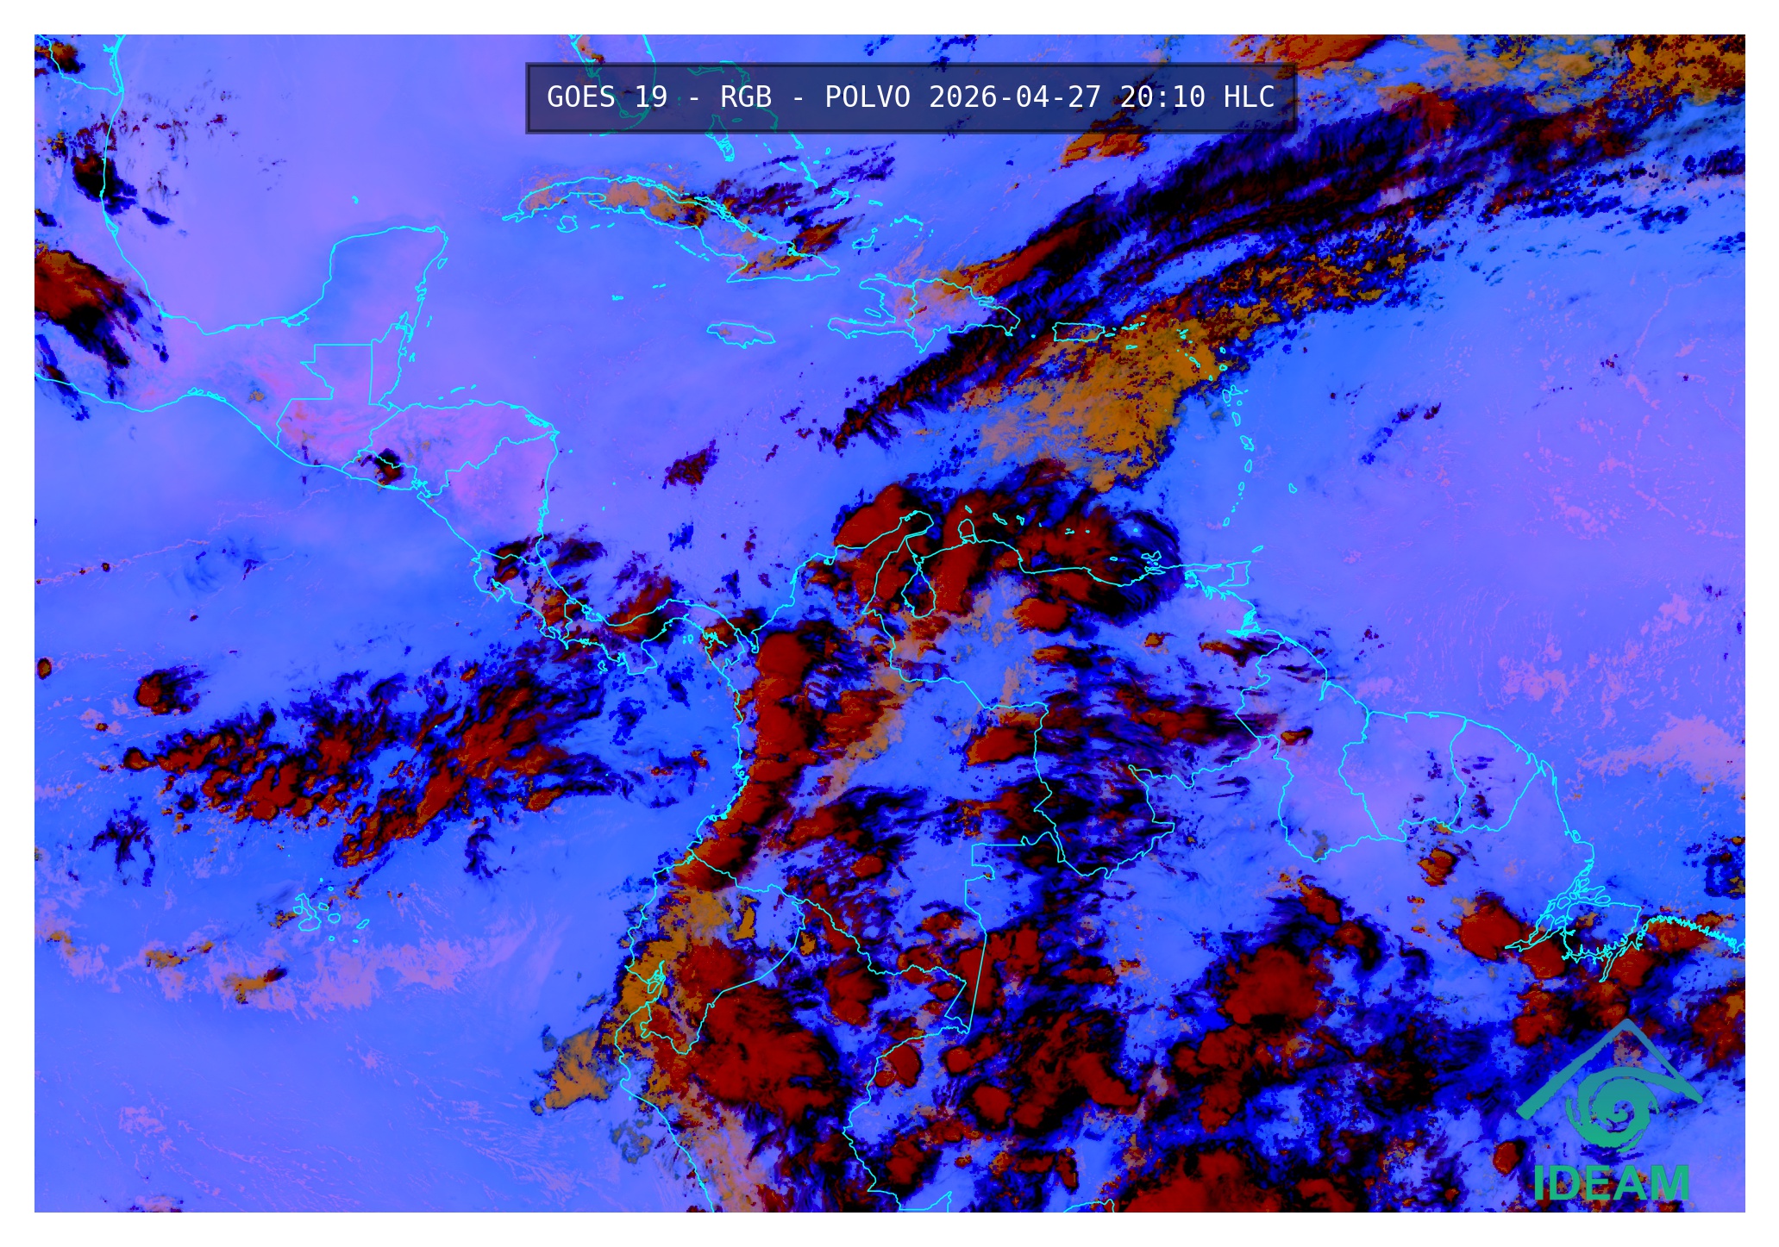Click the IDEAM green text label
Viewport: 1779px width, 1247px height.
pyautogui.click(x=1611, y=1183)
